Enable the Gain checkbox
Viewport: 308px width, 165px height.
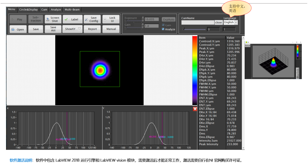point(163,25)
